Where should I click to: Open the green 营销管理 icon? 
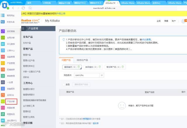(3, 76)
